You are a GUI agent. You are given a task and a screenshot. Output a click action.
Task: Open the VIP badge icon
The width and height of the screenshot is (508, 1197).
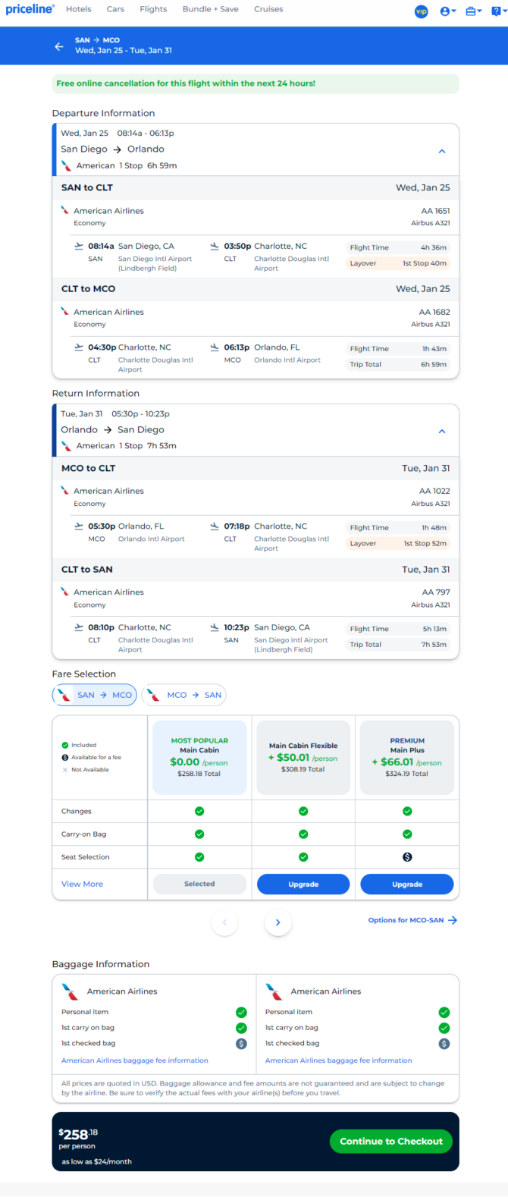421,11
